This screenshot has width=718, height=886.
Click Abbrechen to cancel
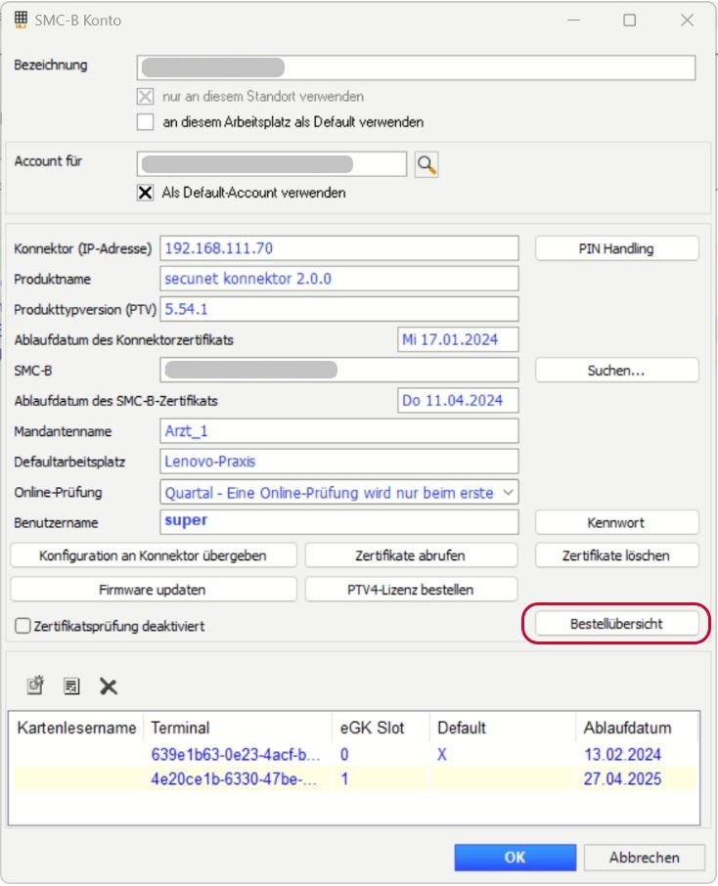point(645,858)
